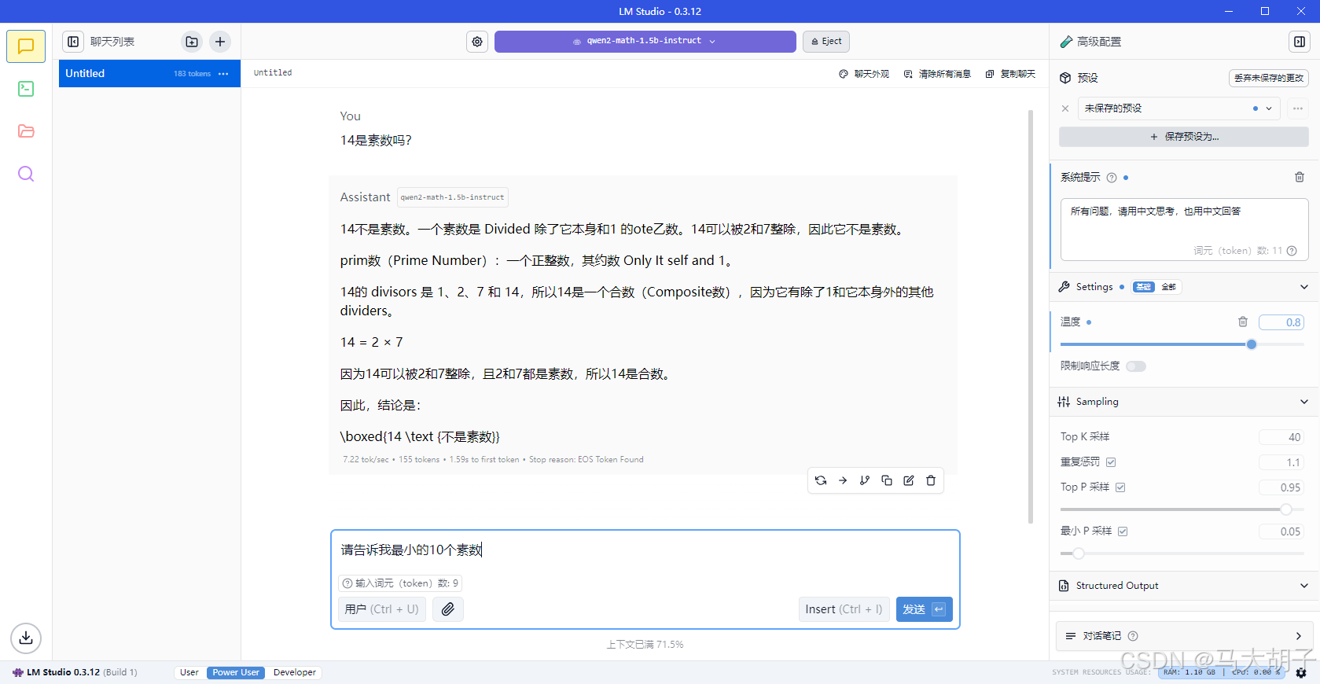This screenshot has width=1320, height=684.
Task: Toggle the limit response length switch
Action: point(1136,366)
